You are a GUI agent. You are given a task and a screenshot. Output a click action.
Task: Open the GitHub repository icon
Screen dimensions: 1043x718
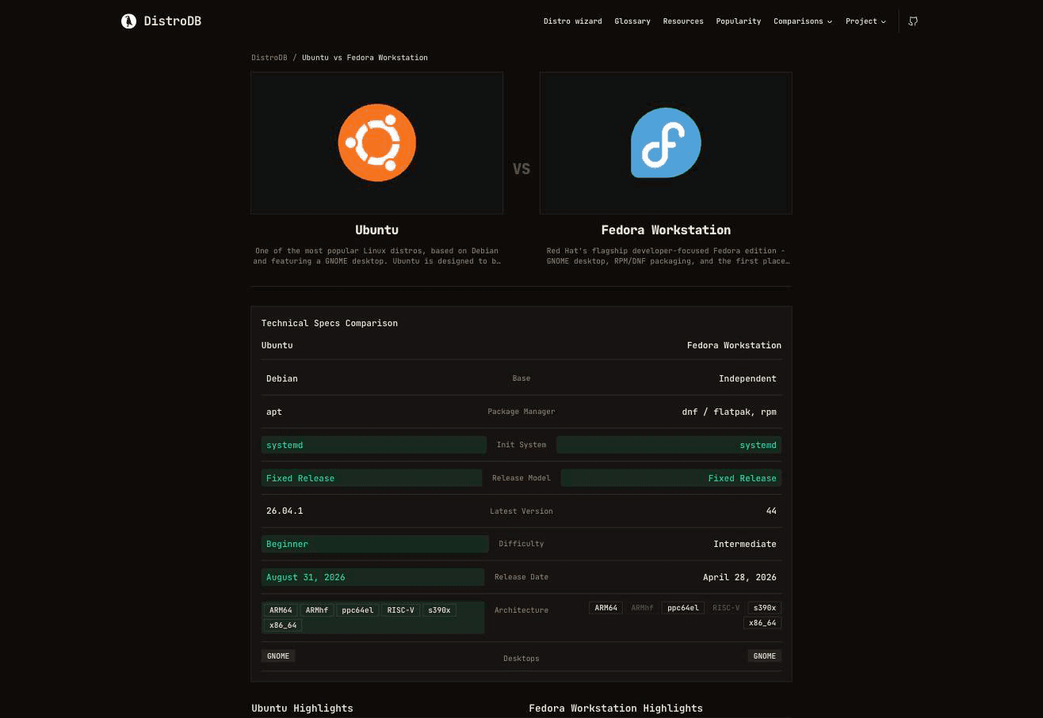click(x=913, y=21)
